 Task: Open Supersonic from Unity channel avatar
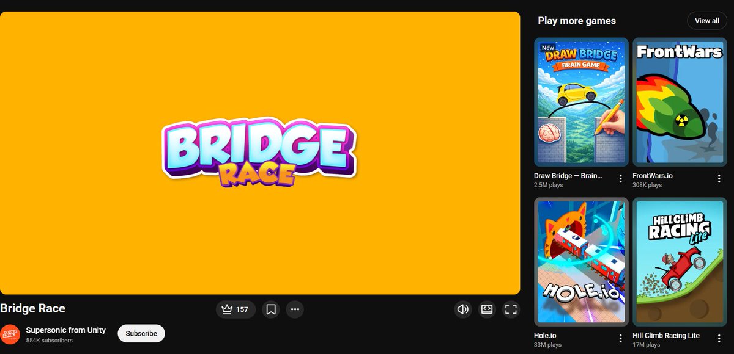10,334
